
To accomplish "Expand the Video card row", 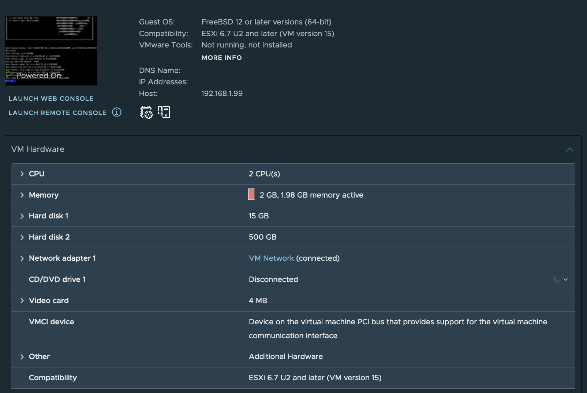I will (22, 301).
